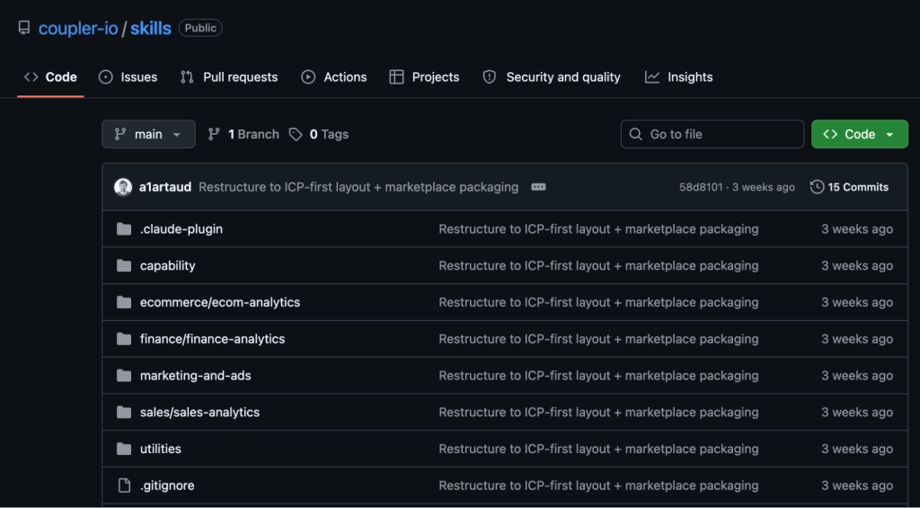The image size is (920, 508).
Task: Open commit message in the ecommerce/ecom-analytics row
Action: point(598,302)
